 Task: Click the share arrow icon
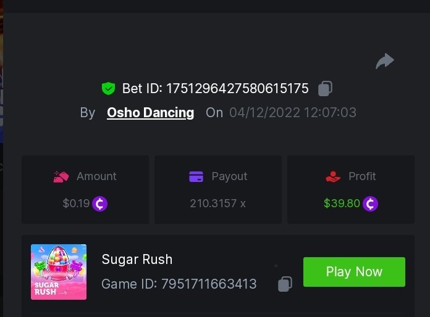pyautogui.click(x=384, y=61)
